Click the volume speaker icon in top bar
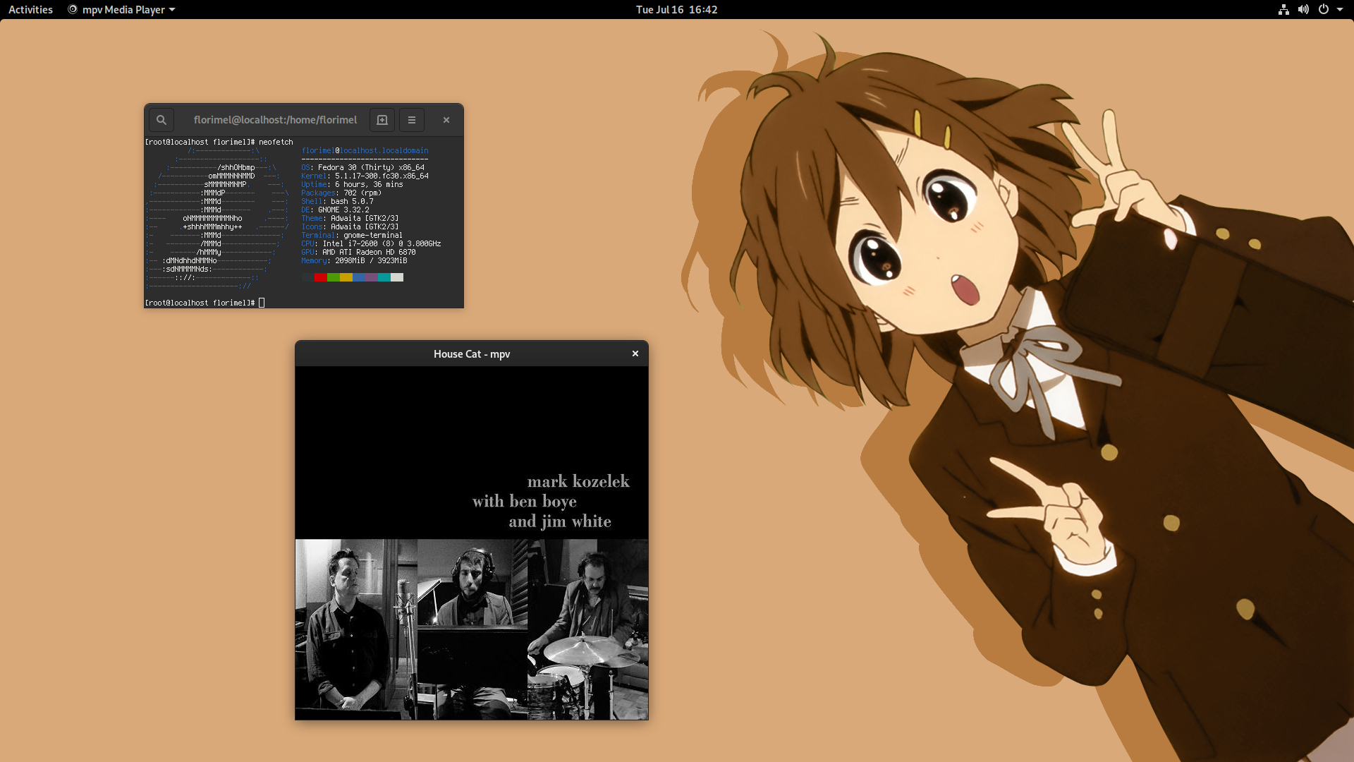 (x=1303, y=10)
